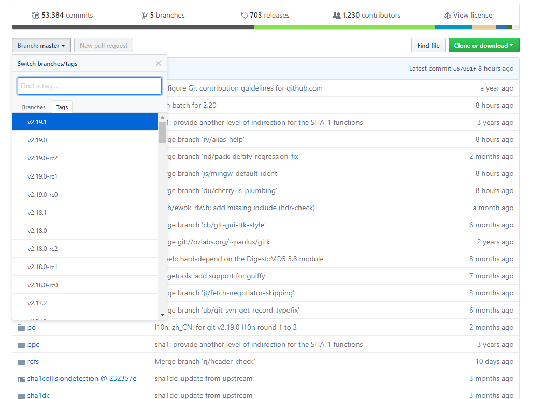559x399 pixels.
Task: Open commit for branch 'rv/alias-help'
Action: coord(206,140)
